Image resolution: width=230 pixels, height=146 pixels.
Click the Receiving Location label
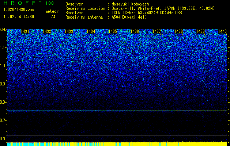click(x=85, y=8)
